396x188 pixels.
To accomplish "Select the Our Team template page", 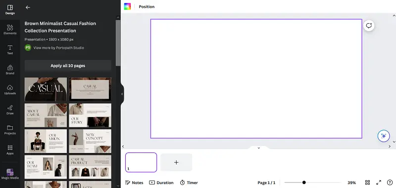I will (x=46, y=167).
